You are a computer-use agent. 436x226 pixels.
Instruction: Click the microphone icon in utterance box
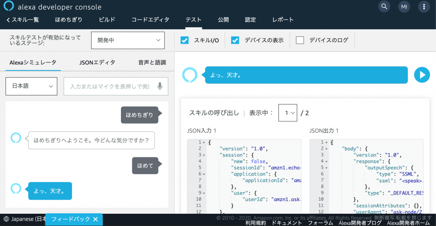point(160,86)
